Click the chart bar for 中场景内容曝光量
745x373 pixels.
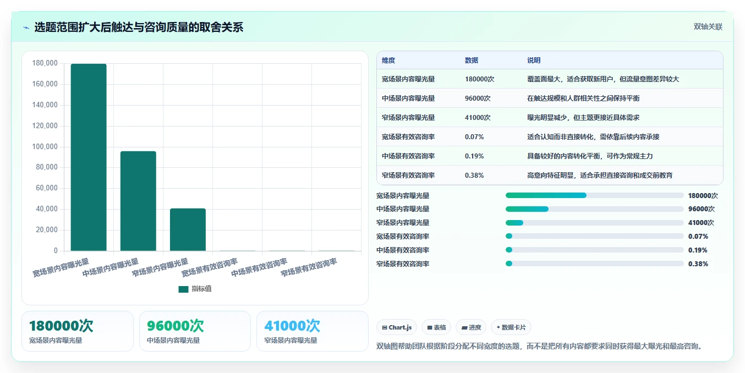click(138, 201)
